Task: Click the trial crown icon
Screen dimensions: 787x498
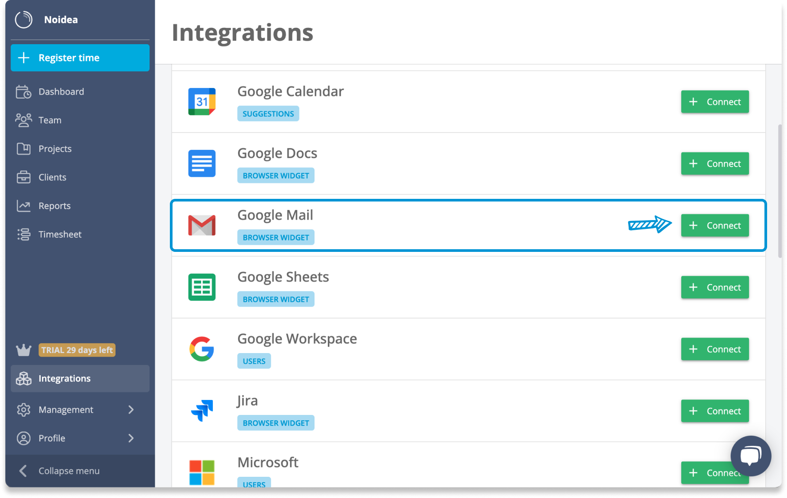Action: pos(23,350)
